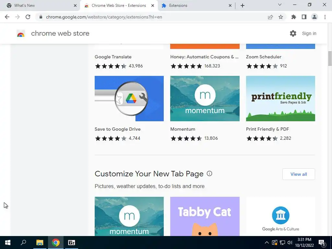Open the Save to Google Drive thumbnail

click(129, 99)
